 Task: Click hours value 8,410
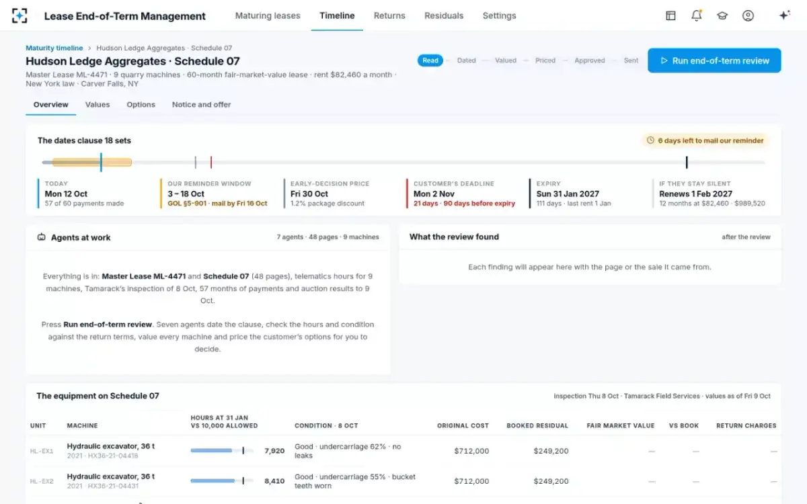coord(274,481)
